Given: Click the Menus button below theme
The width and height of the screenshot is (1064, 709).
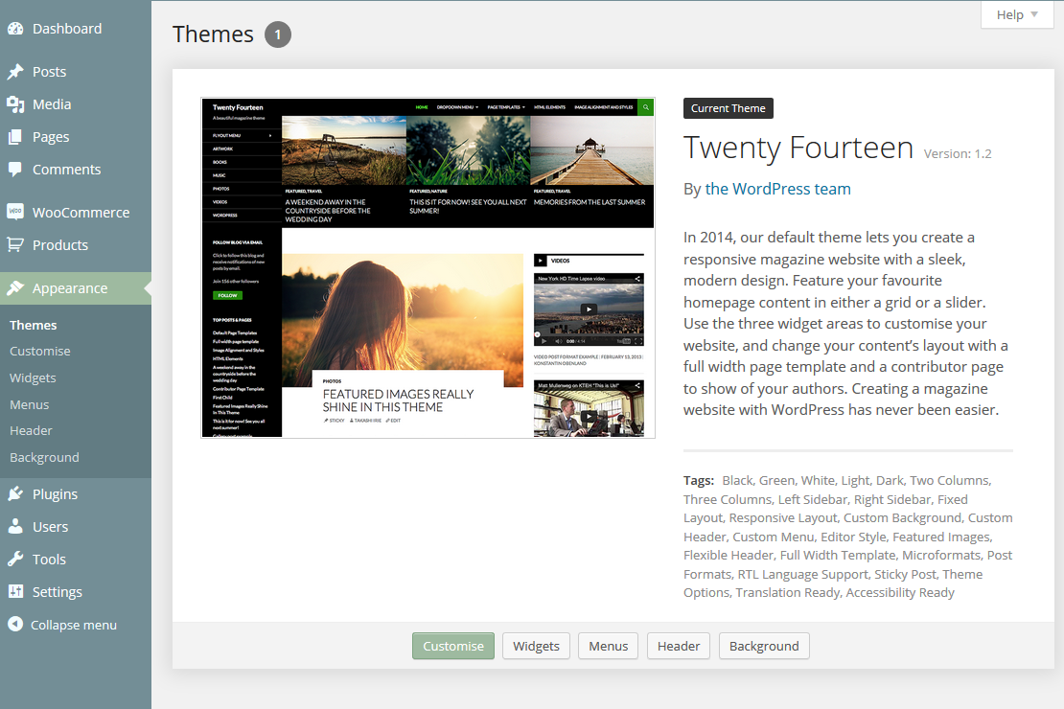Looking at the screenshot, I should (x=608, y=646).
